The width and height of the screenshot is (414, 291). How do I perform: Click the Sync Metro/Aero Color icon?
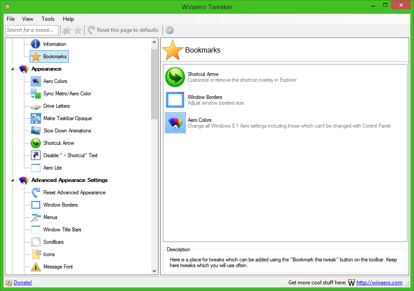36,94
